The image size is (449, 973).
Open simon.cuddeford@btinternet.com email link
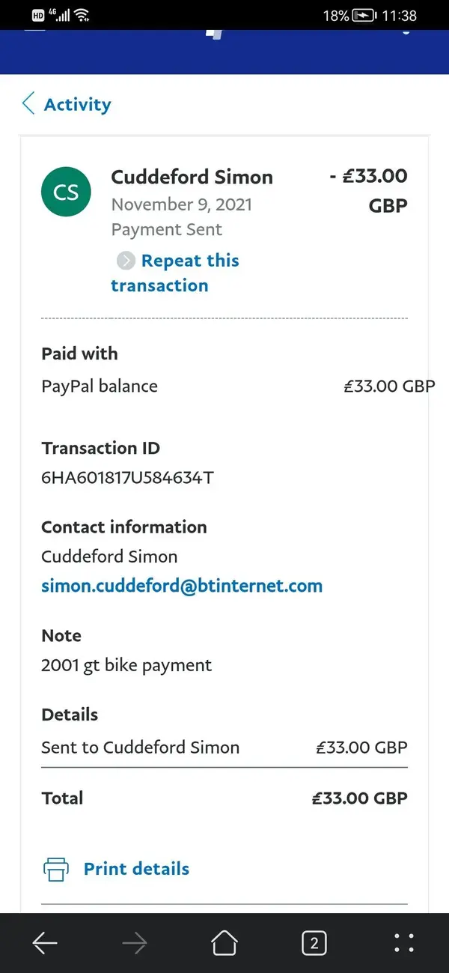point(182,586)
